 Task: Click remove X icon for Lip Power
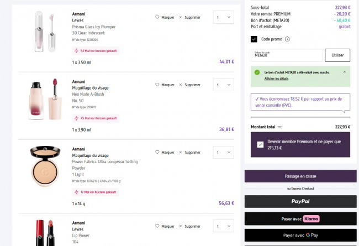180,226
